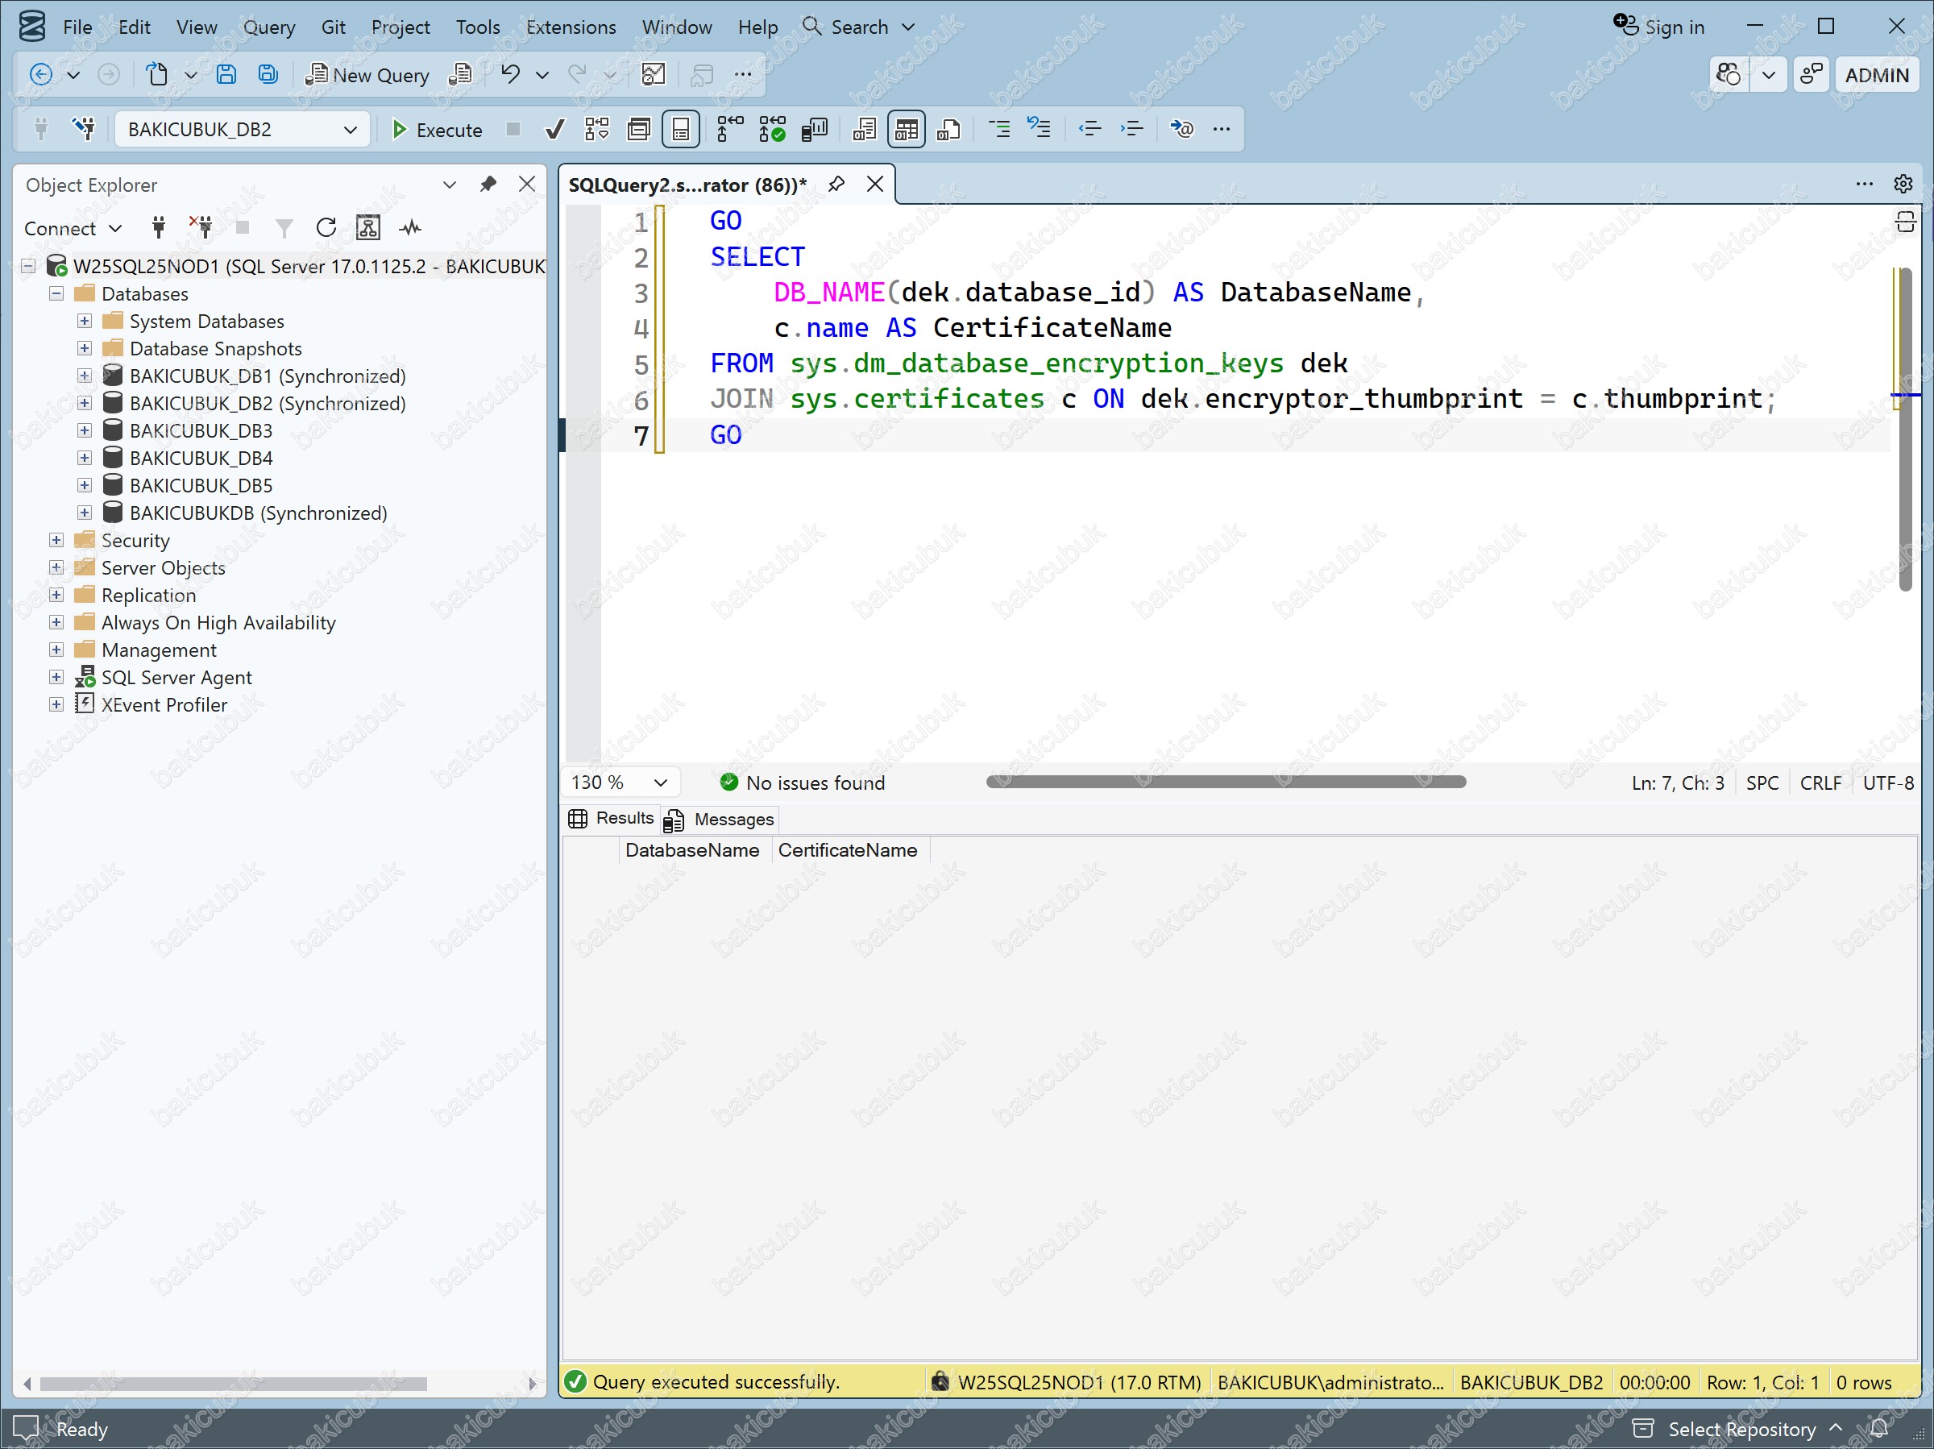Pin the Object Explorer panel (auto hide)

[x=488, y=185]
